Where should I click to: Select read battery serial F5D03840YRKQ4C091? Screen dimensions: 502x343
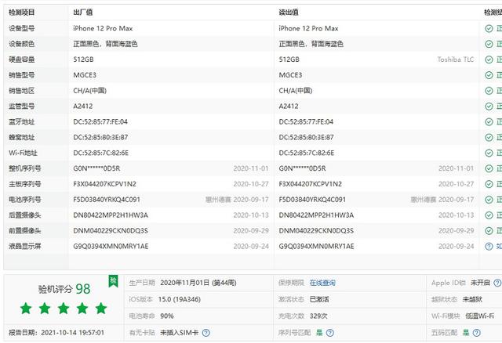(x=312, y=200)
